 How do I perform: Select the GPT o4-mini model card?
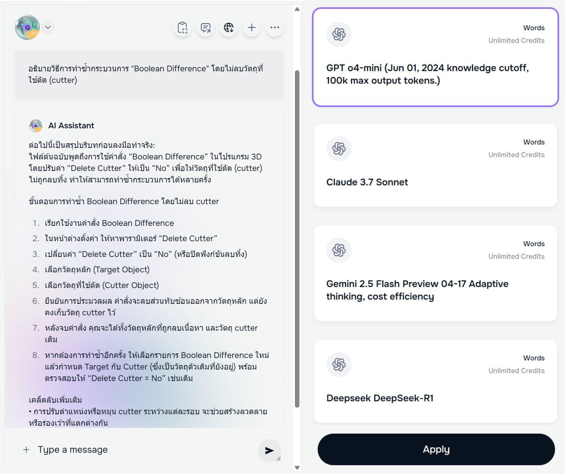[435, 57]
